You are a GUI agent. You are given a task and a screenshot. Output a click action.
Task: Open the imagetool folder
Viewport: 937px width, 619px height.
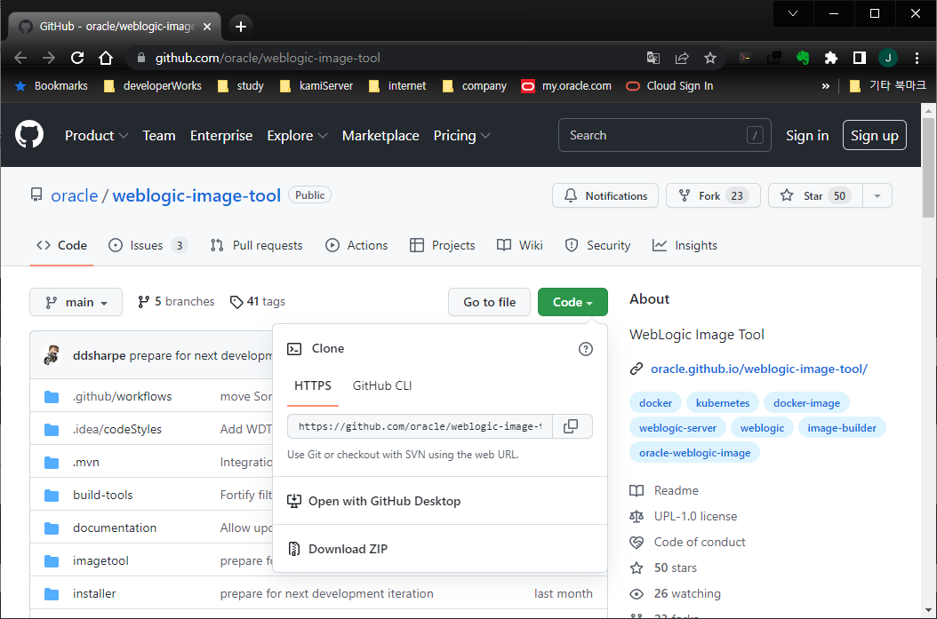[x=100, y=560]
